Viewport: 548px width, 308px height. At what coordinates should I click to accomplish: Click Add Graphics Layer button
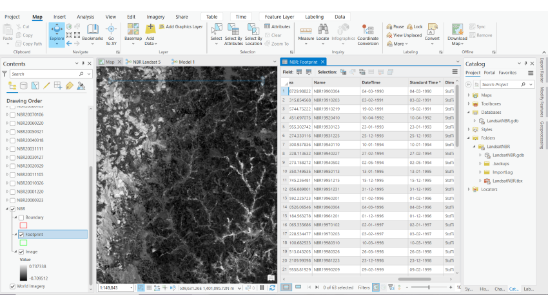point(181,26)
